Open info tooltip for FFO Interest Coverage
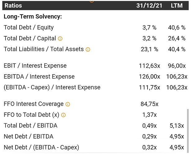Image resolution: width=191 pixels, height=155 pixels. pos(68,104)
